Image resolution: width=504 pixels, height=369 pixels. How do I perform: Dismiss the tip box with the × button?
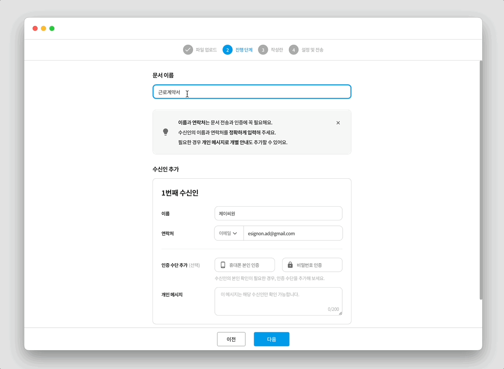[x=338, y=122]
